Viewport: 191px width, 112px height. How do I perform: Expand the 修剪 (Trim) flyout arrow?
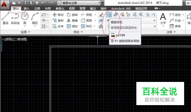coord(95,15)
